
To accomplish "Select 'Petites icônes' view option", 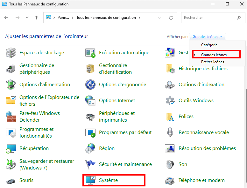I will (x=213, y=62).
